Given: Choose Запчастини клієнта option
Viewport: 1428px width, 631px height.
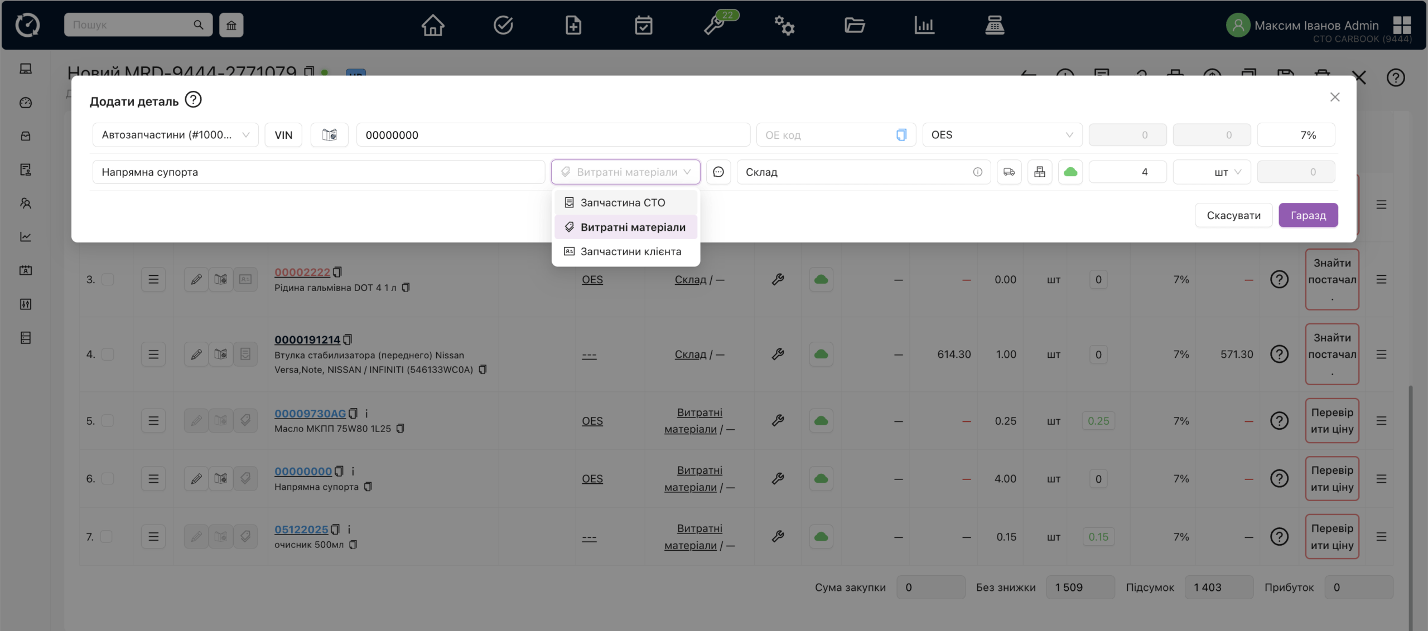Looking at the screenshot, I should [x=630, y=252].
